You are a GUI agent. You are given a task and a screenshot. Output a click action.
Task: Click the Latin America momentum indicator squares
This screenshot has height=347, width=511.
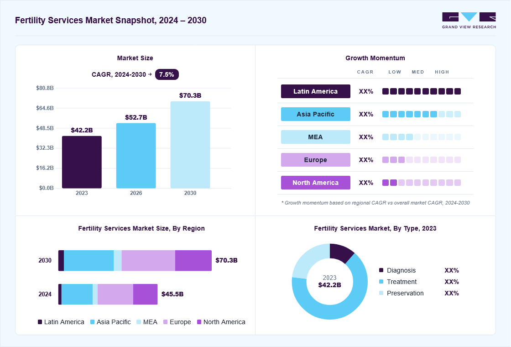(x=422, y=91)
